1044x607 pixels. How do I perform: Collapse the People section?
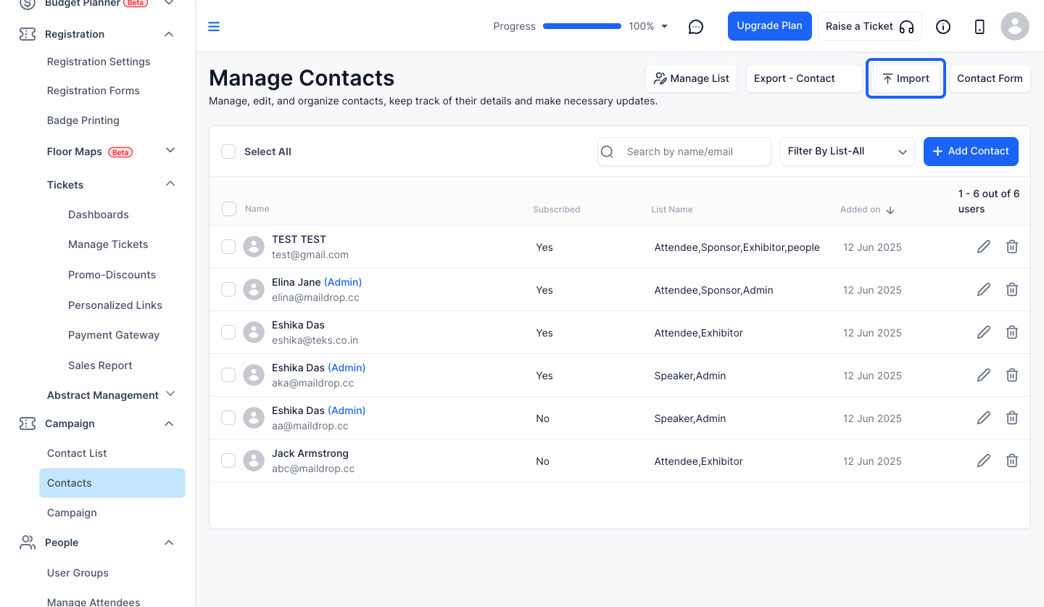coord(169,542)
